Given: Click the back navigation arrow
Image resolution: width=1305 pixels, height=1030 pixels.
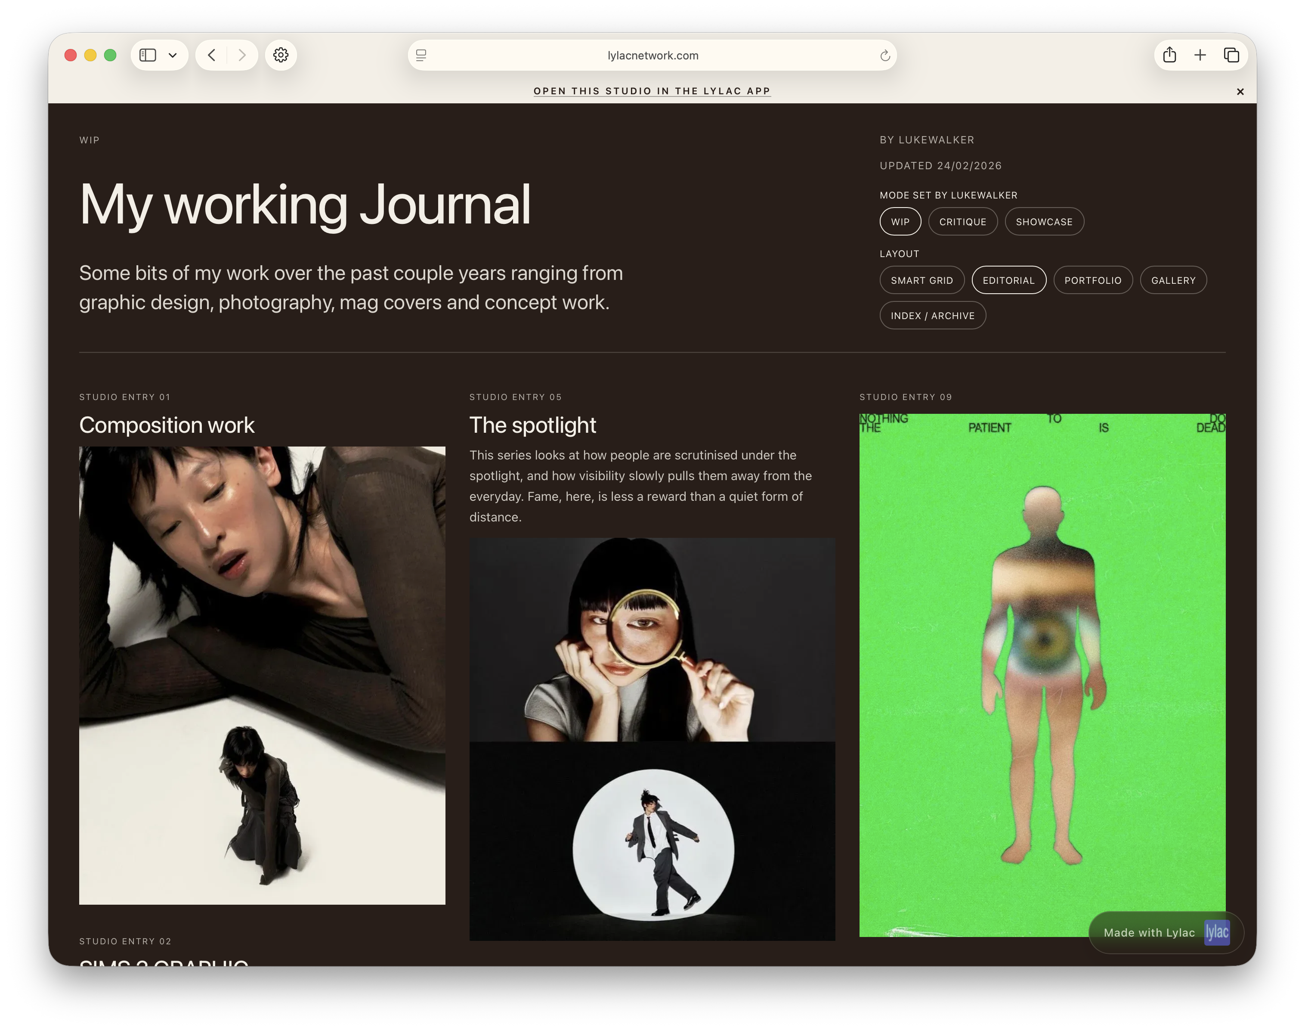Looking at the screenshot, I should [x=212, y=55].
